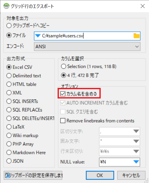Expand the NULL value dropdown arrow
149x183 pixels.
(136, 162)
